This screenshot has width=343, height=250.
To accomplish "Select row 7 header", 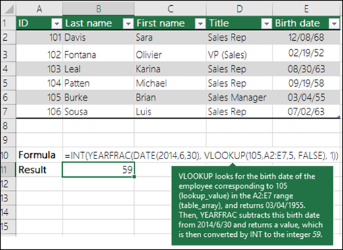I will click(x=8, y=111).
